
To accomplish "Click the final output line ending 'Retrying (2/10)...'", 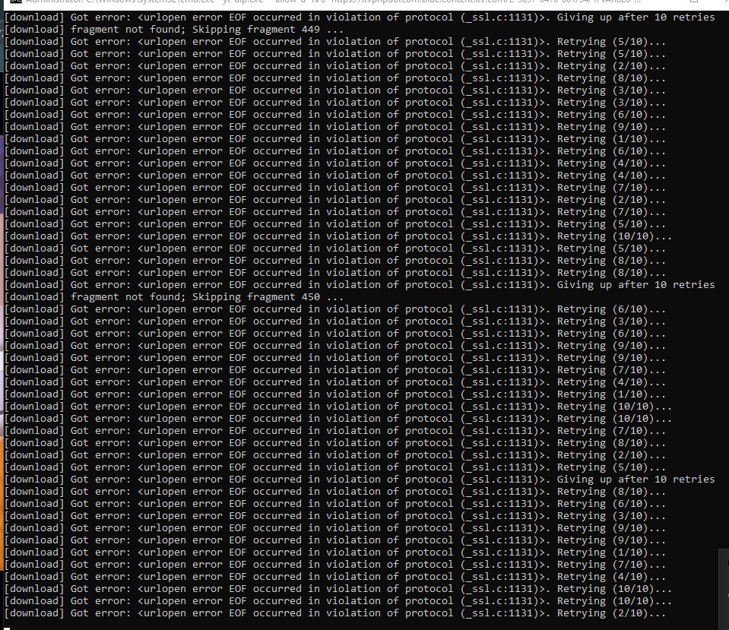I will click(335, 613).
